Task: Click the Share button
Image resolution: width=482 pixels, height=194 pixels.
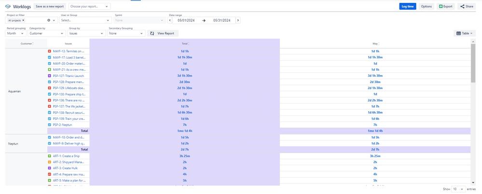Action: coord(467,6)
